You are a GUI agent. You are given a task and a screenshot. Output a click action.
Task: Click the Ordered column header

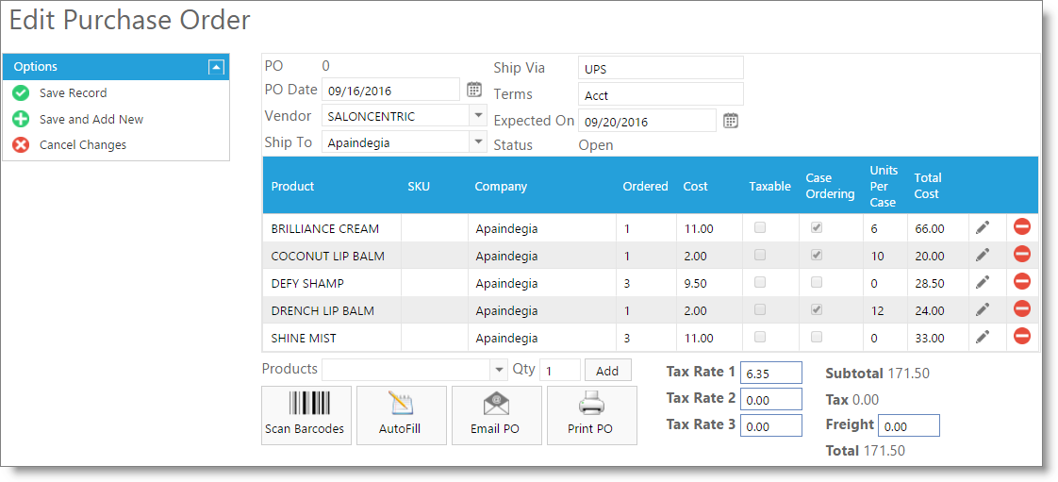[x=645, y=187]
